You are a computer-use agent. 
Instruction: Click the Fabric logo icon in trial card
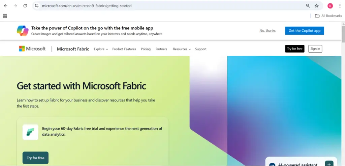coord(30,132)
